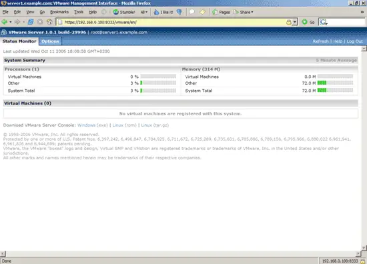Click the Stop loading icon

40,22
